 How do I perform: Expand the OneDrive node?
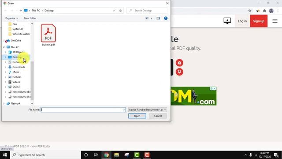tap(4, 41)
